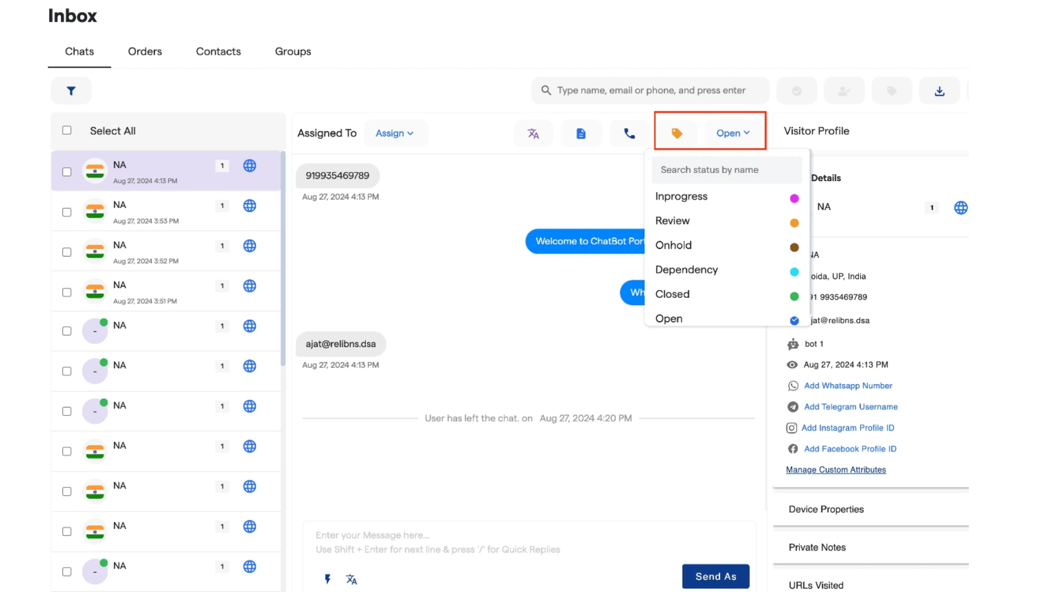
Task: Click the Send As button
Action: (716, 576)
